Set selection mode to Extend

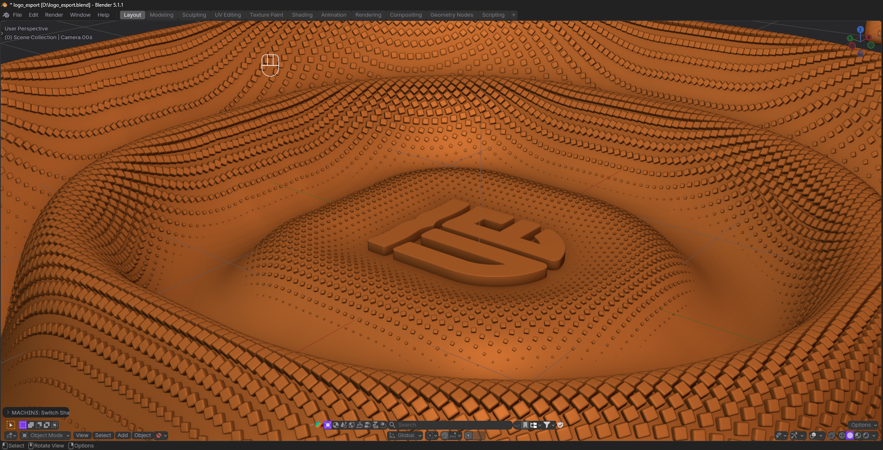(31, 425)
